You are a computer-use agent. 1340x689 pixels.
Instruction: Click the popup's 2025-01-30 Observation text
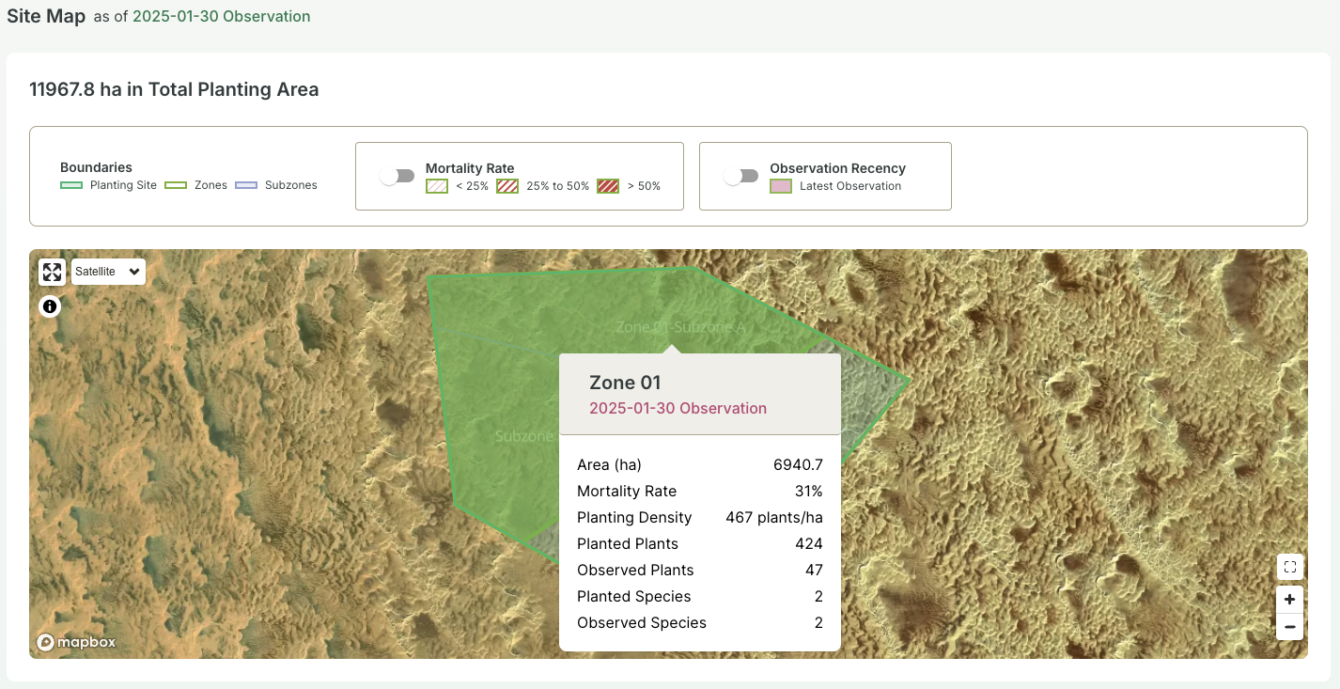click(678, 409)
